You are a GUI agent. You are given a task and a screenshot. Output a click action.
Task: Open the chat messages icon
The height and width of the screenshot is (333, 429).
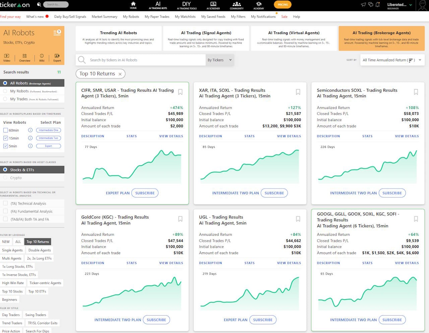371,5
